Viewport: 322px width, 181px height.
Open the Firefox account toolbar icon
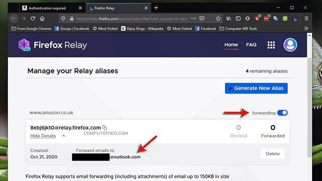248,19
